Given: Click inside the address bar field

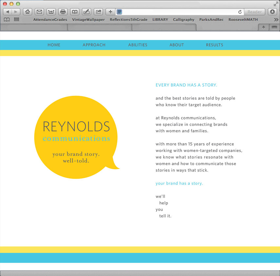Looking at the screenshot, I should [179, 12].
